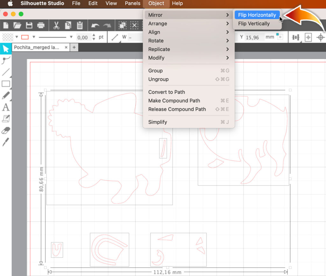Image resolution: width=326 pixels, height=276 pixels.
Task: Select the Rectangle tool
Action: (x=5, y=83)
